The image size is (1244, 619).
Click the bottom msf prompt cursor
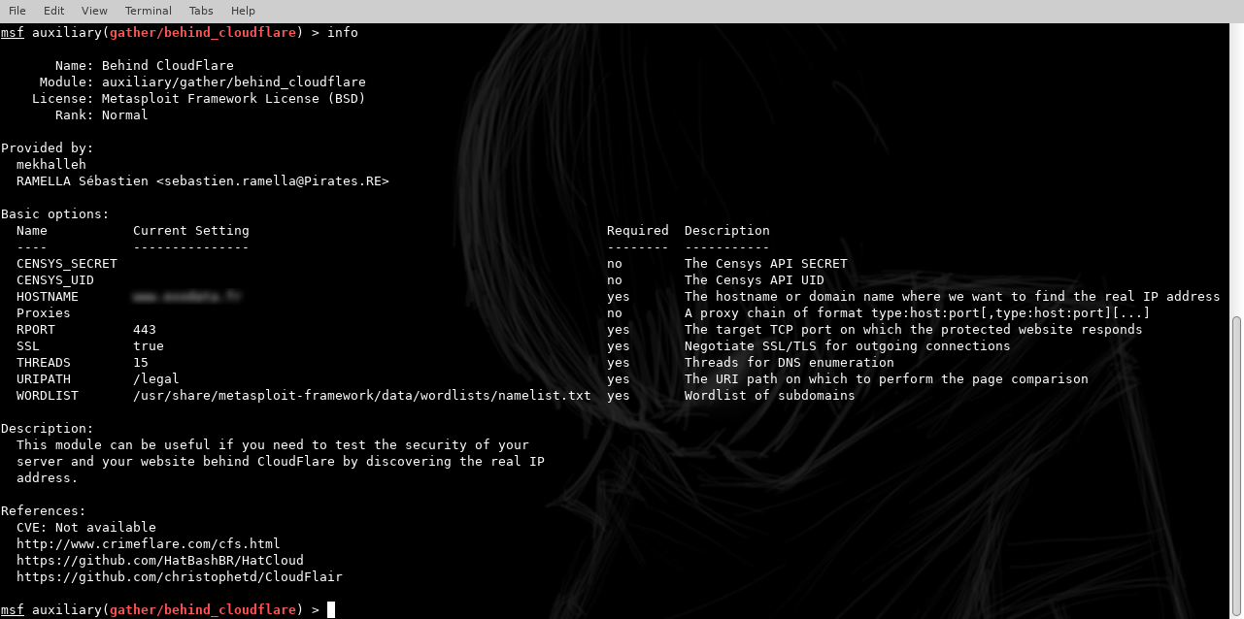click(331, 610)
